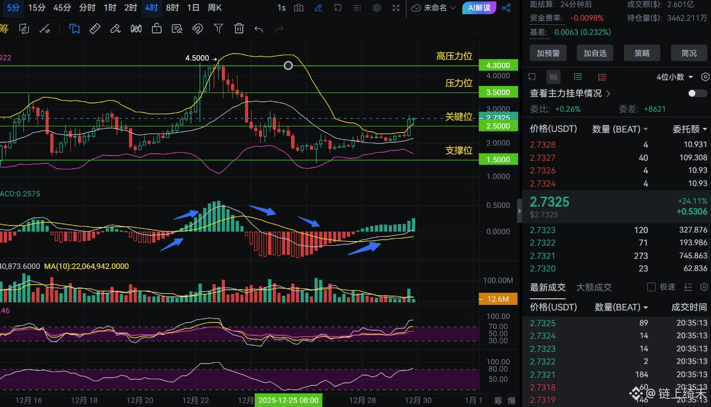
Task: Click the 2.5000 green price level tag
Action: tap(498, 126)
